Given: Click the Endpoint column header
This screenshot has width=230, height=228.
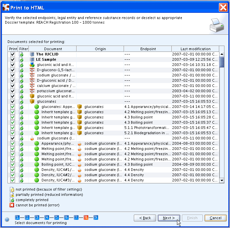Looking at the screenshot, I should click(148, 49).
